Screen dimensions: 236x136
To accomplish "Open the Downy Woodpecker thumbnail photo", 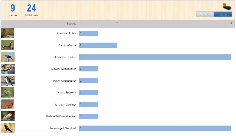I will (7, 69).
